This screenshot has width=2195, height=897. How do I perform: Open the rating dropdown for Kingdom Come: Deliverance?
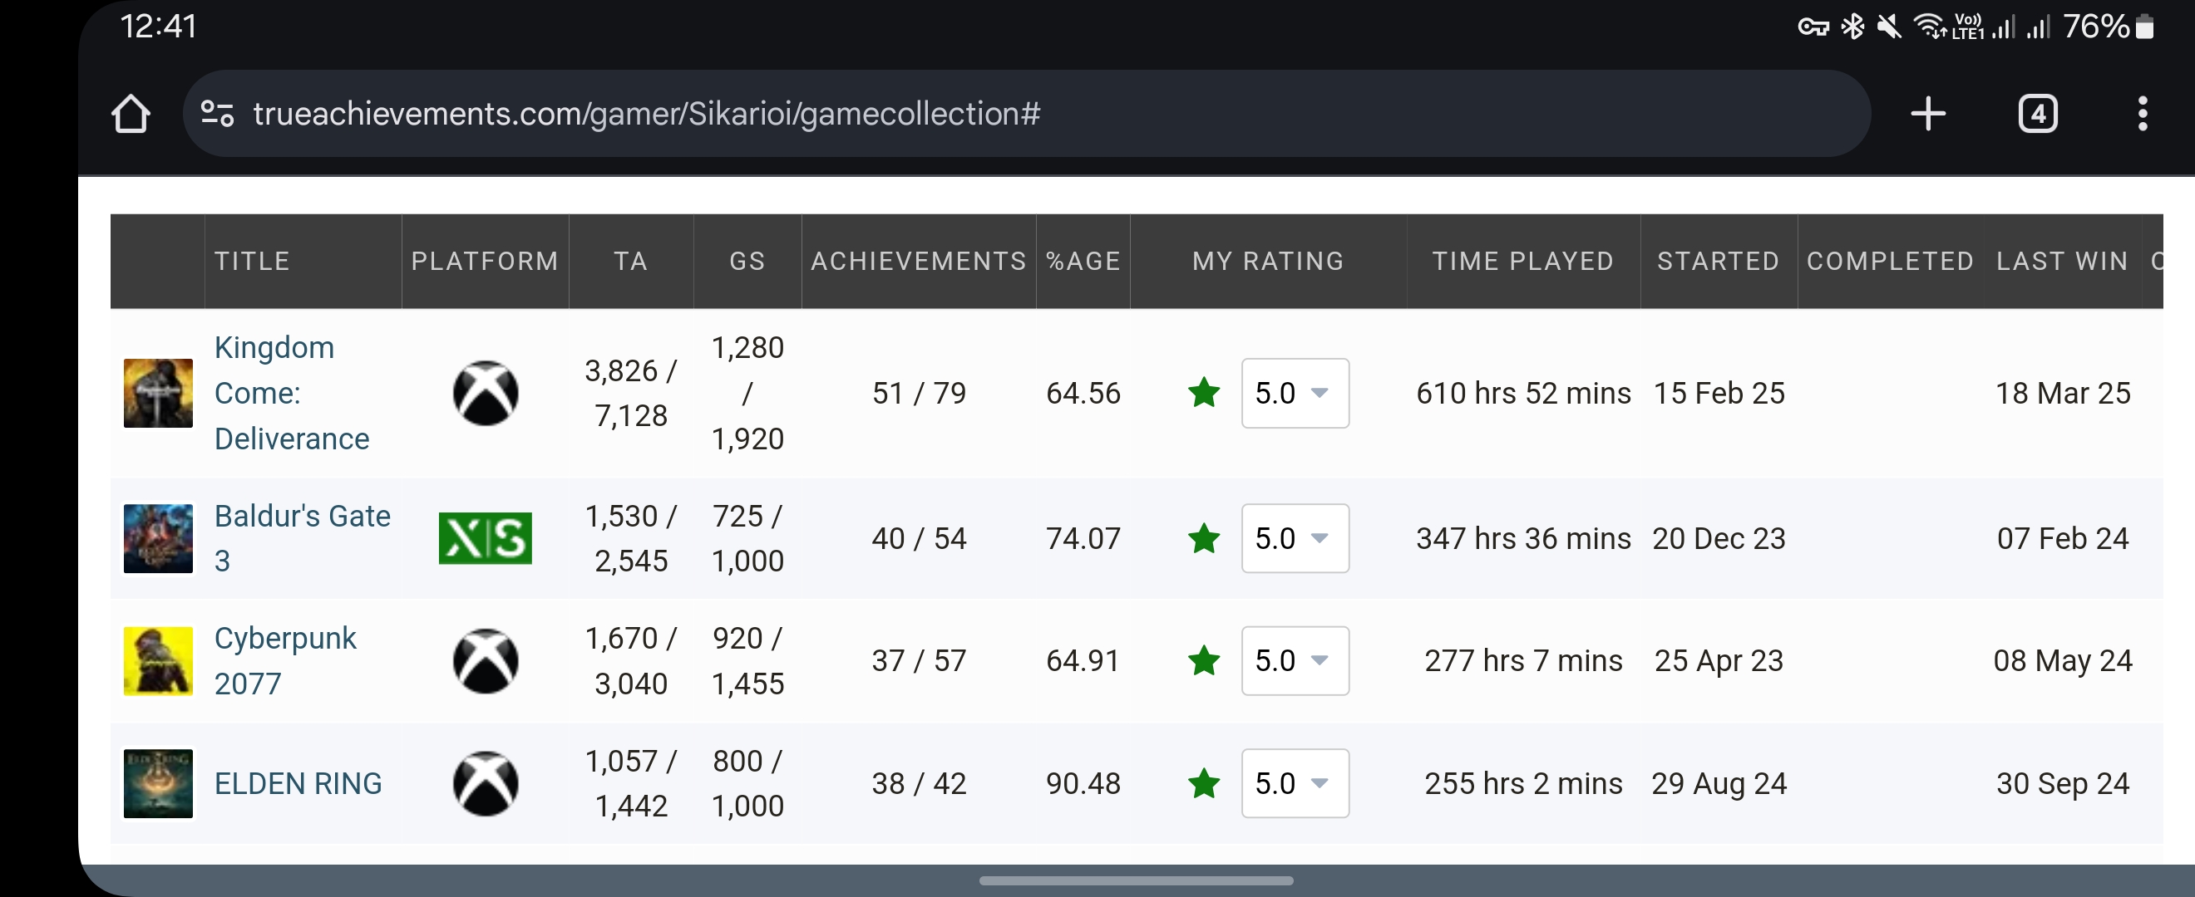(x=1295, y=393)
